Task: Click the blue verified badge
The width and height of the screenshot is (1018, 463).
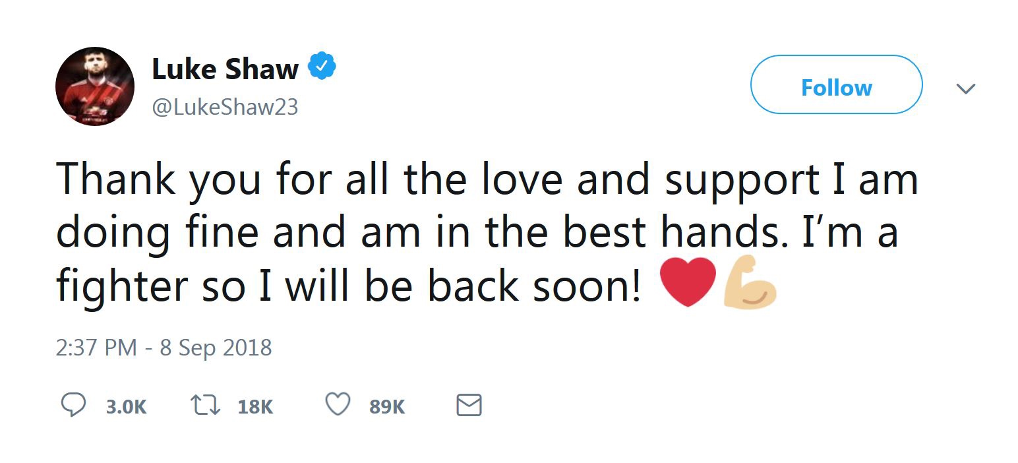Action: click(323, 67)
